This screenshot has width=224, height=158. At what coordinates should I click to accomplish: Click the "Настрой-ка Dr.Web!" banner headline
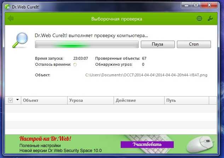[x=45, y=139]
